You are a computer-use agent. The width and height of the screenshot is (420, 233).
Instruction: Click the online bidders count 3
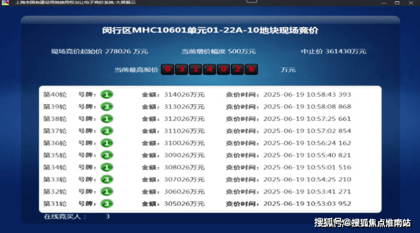click(108, 217)
